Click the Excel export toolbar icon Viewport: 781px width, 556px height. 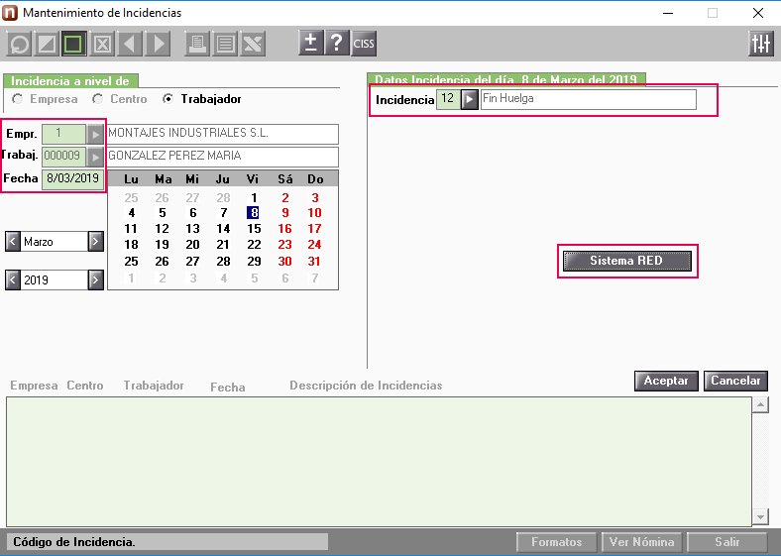tap(253, 44)
